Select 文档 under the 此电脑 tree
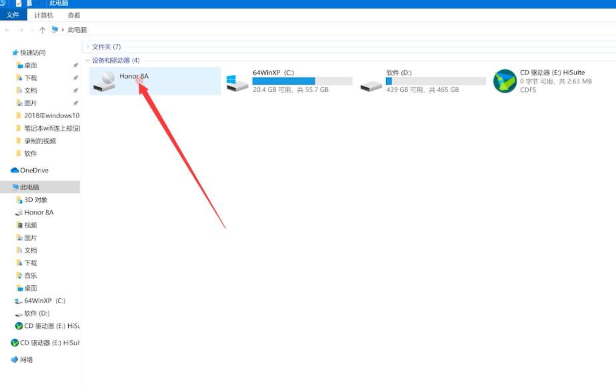Screen dimensions: 616x386 [26, 251]
